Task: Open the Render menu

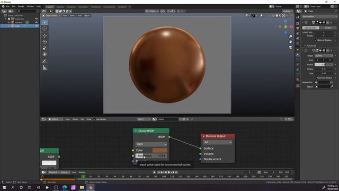Action: pyautogui.click(x=21, y=6)
